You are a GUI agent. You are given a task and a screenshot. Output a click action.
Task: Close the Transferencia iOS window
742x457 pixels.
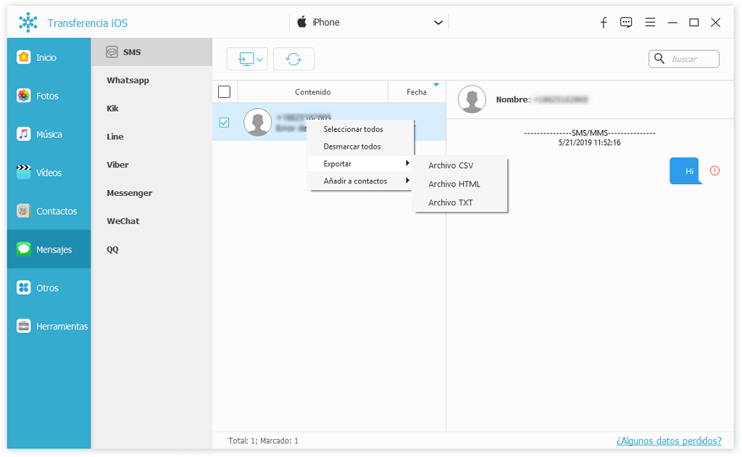(x=715, y=22)
